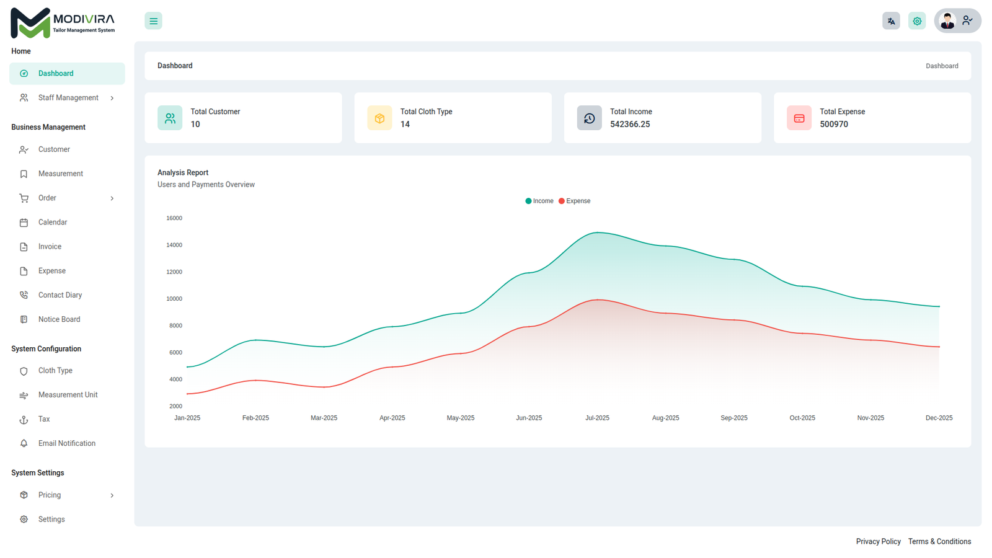Viewport: 992px width, 558px height.
Task: Click the Total Income history icon
Action: click(x=589, y=118)
